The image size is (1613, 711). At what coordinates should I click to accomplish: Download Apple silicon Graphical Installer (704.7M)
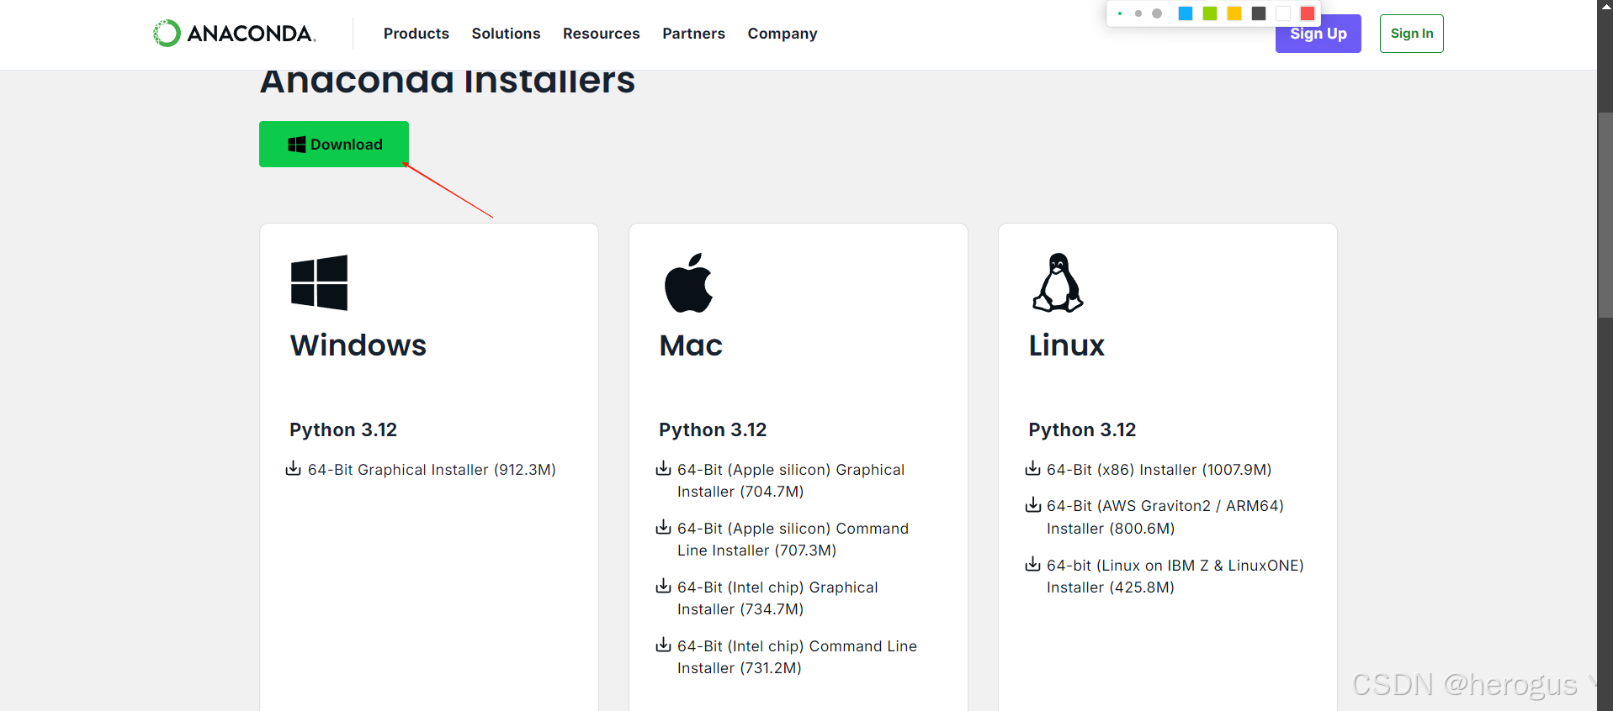click(x=791, y=481)
